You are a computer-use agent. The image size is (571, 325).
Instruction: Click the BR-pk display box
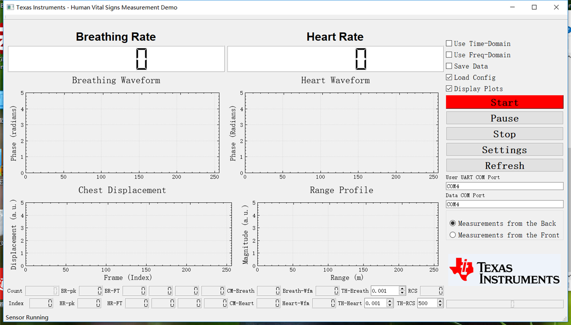(91, 291)
